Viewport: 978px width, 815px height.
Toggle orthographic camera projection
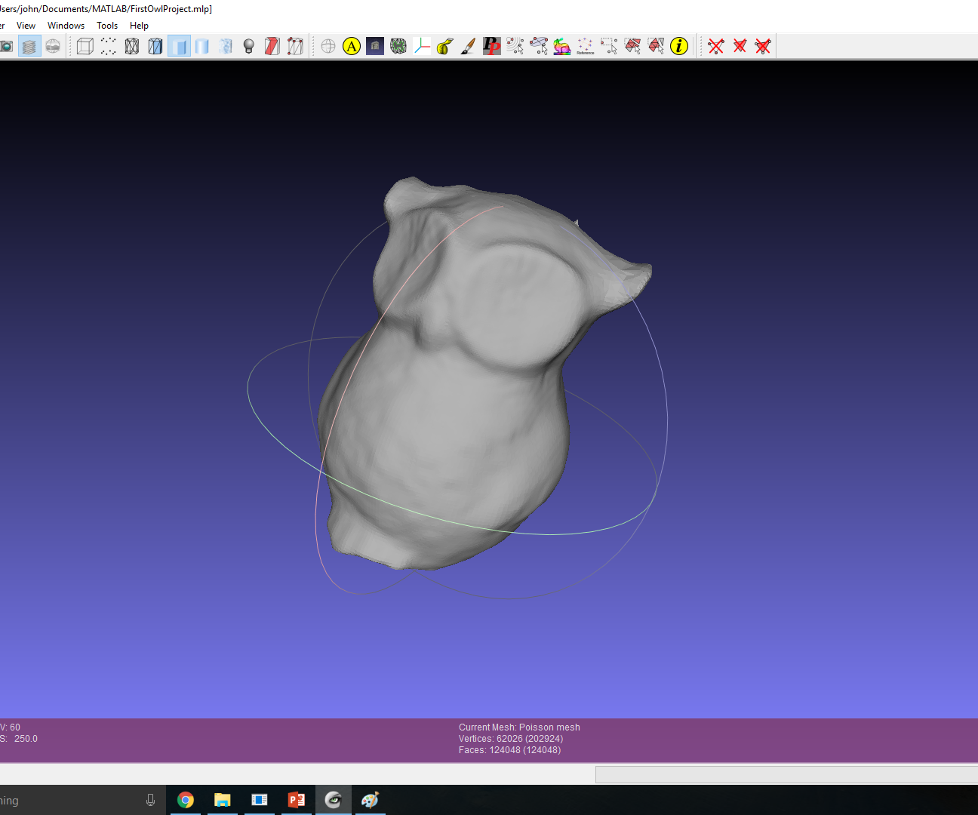coord(328,46)
